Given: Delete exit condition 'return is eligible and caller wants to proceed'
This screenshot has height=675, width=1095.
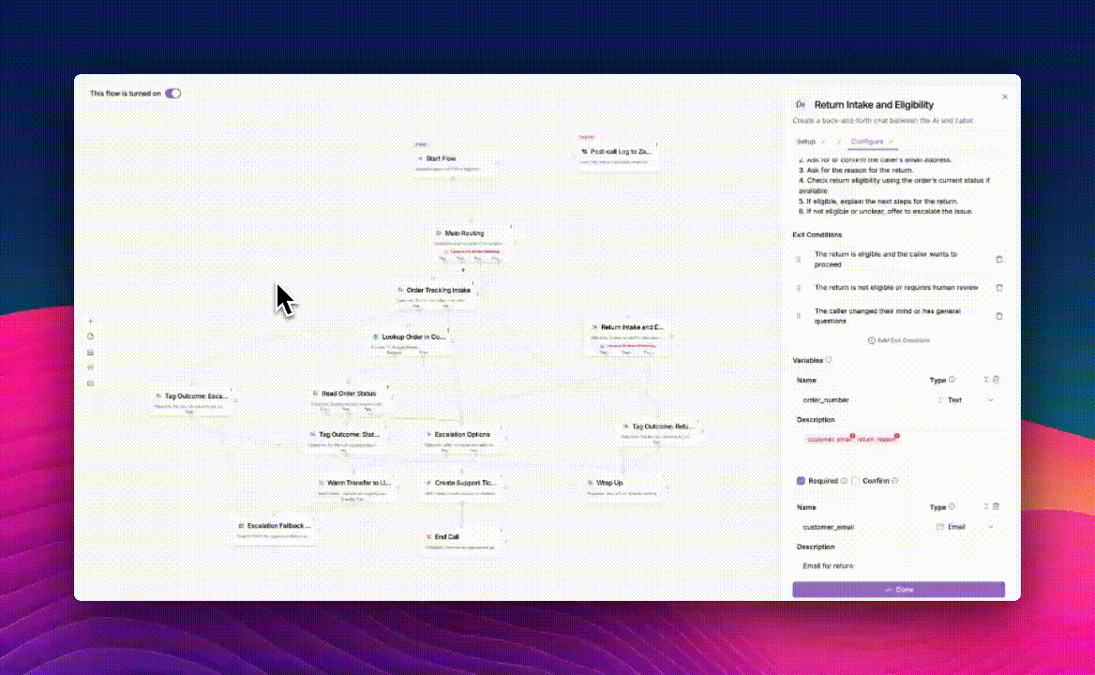Looking at the screenshot, I should 999,259.
